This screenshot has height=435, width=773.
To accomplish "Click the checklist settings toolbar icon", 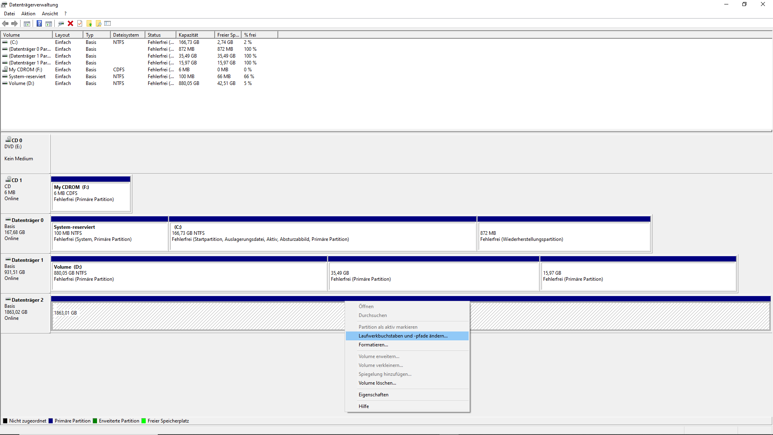I will (107, 23).
